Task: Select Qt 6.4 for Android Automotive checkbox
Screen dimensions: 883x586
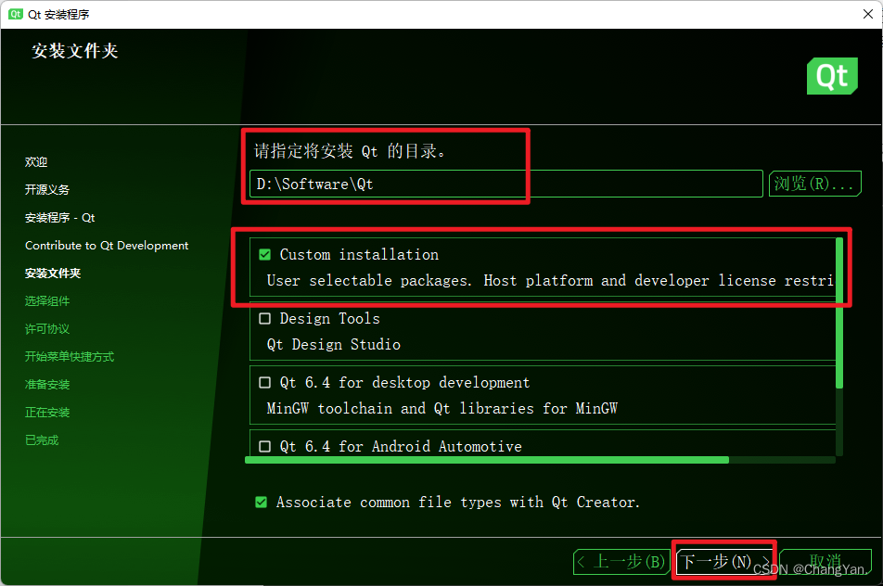Action: [x=264, y=446]
